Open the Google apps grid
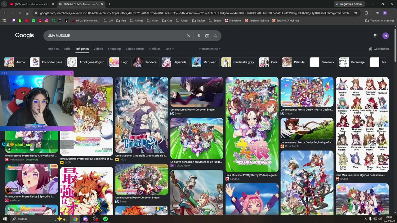 click(376, 36)
